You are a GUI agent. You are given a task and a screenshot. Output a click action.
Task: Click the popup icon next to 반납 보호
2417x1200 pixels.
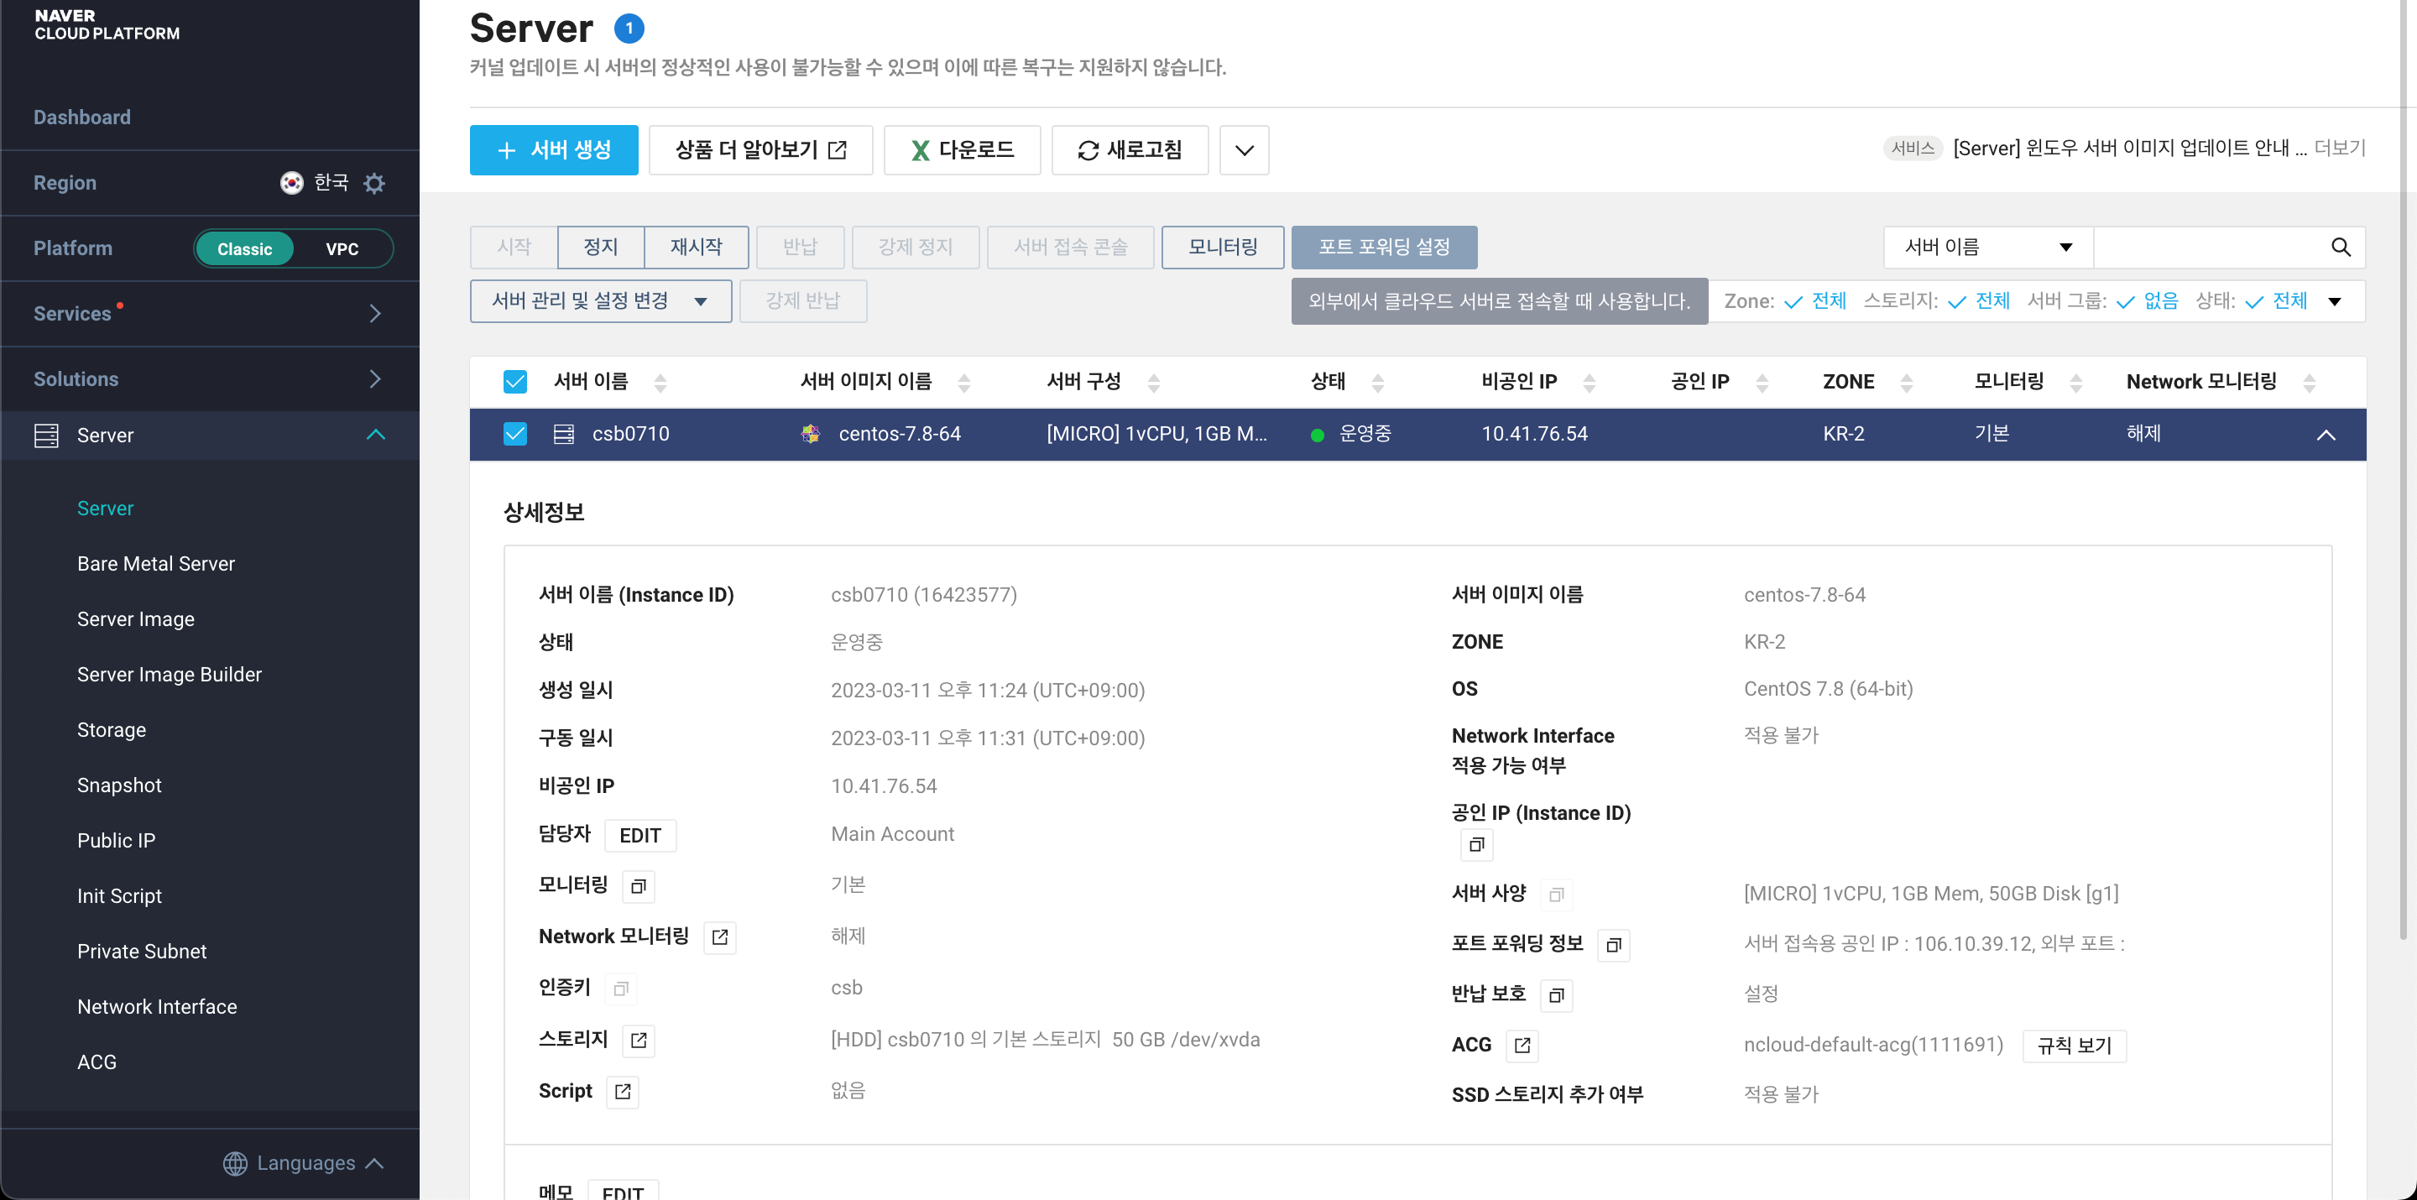pyautogui.click(x=1556, y=994)
